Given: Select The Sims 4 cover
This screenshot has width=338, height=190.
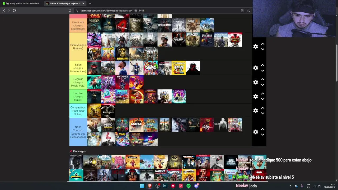Looking at the screenshot, I should pos(151,68).
